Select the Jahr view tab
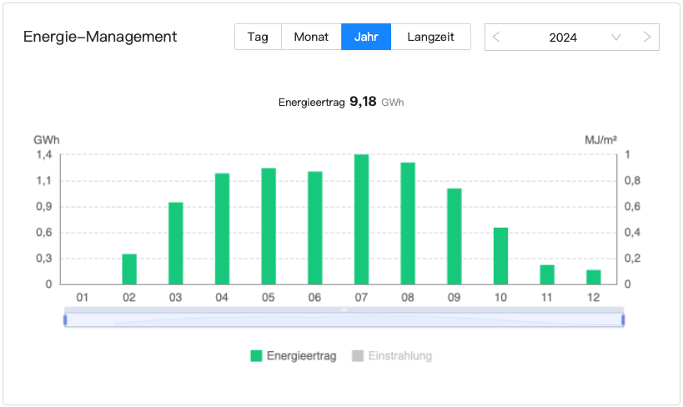Screen dimensions: 683x407 click(x=366, y=37)
